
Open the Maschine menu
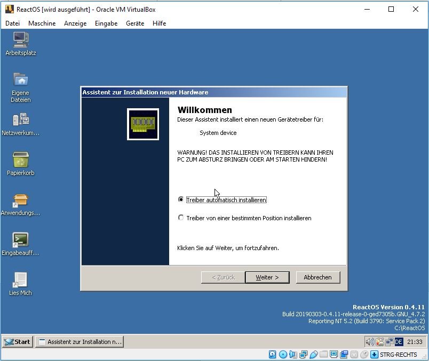click(x=42, y=23)
